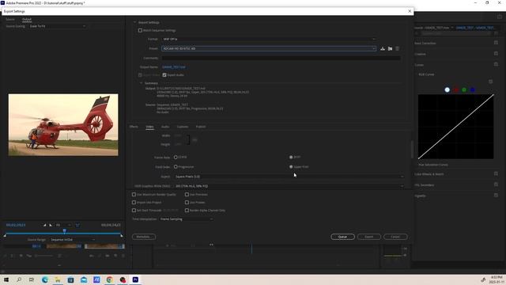Select green channel curve dot in Lumetri
Screen dimensions: 506x285
click(x=464, y=89)
